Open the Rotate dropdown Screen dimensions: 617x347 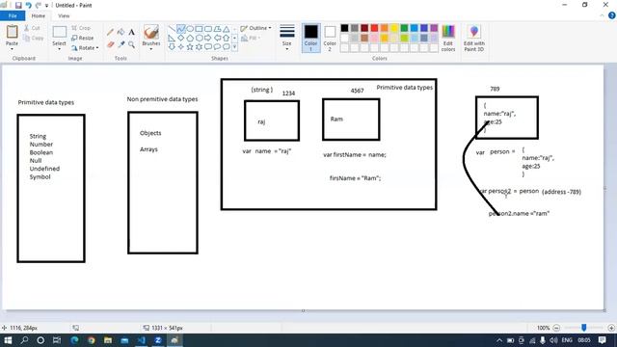pyautogui.click(x=85, y=47)
